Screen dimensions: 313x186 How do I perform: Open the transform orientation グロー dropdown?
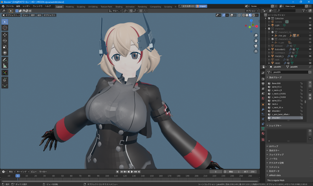coord(116,11)
